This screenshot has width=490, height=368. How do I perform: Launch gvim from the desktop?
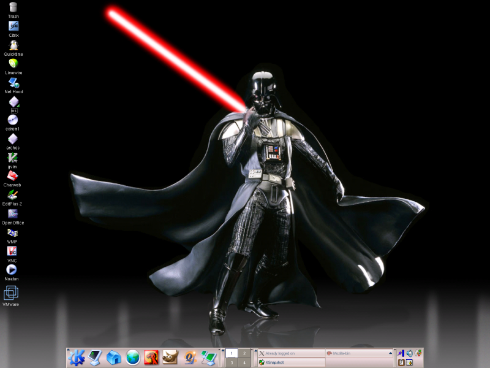click(x=12, y=158)
